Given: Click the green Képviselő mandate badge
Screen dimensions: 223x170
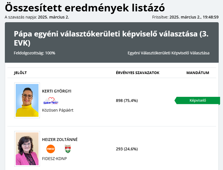Looking at the screenshot, I should (x=197, y=100).
